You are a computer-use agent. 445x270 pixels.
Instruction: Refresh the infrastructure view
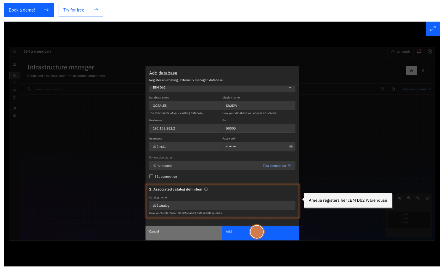393,89
